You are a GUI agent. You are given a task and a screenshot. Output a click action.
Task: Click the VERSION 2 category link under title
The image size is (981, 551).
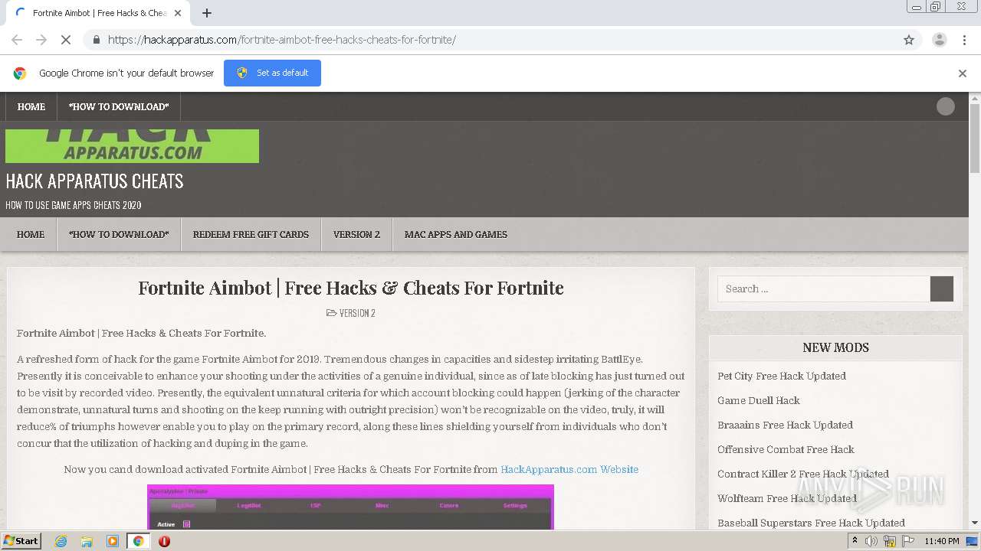coord(357,313)
